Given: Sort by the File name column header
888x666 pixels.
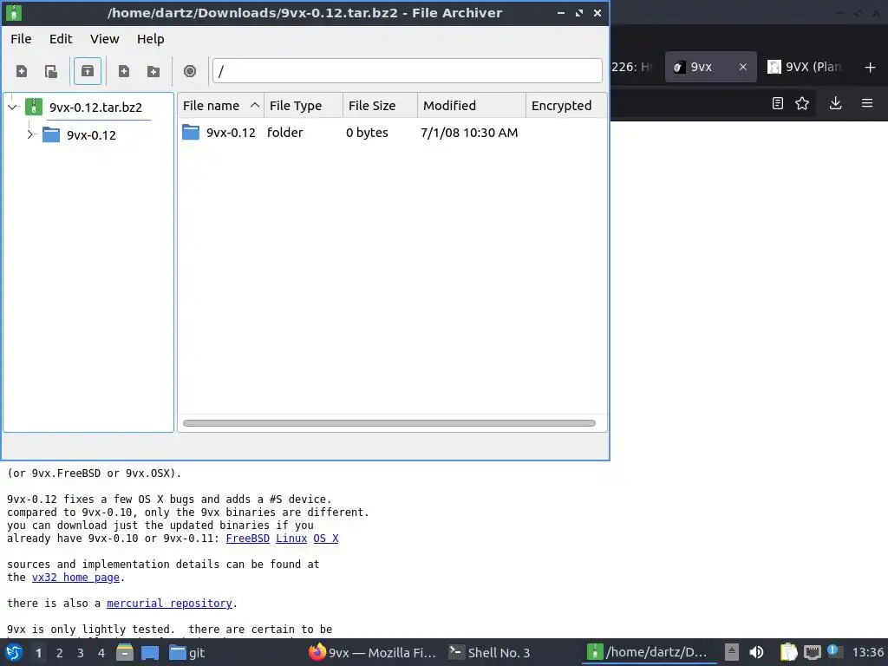Looking at the screenshot, I should click(x=221, y=106).
